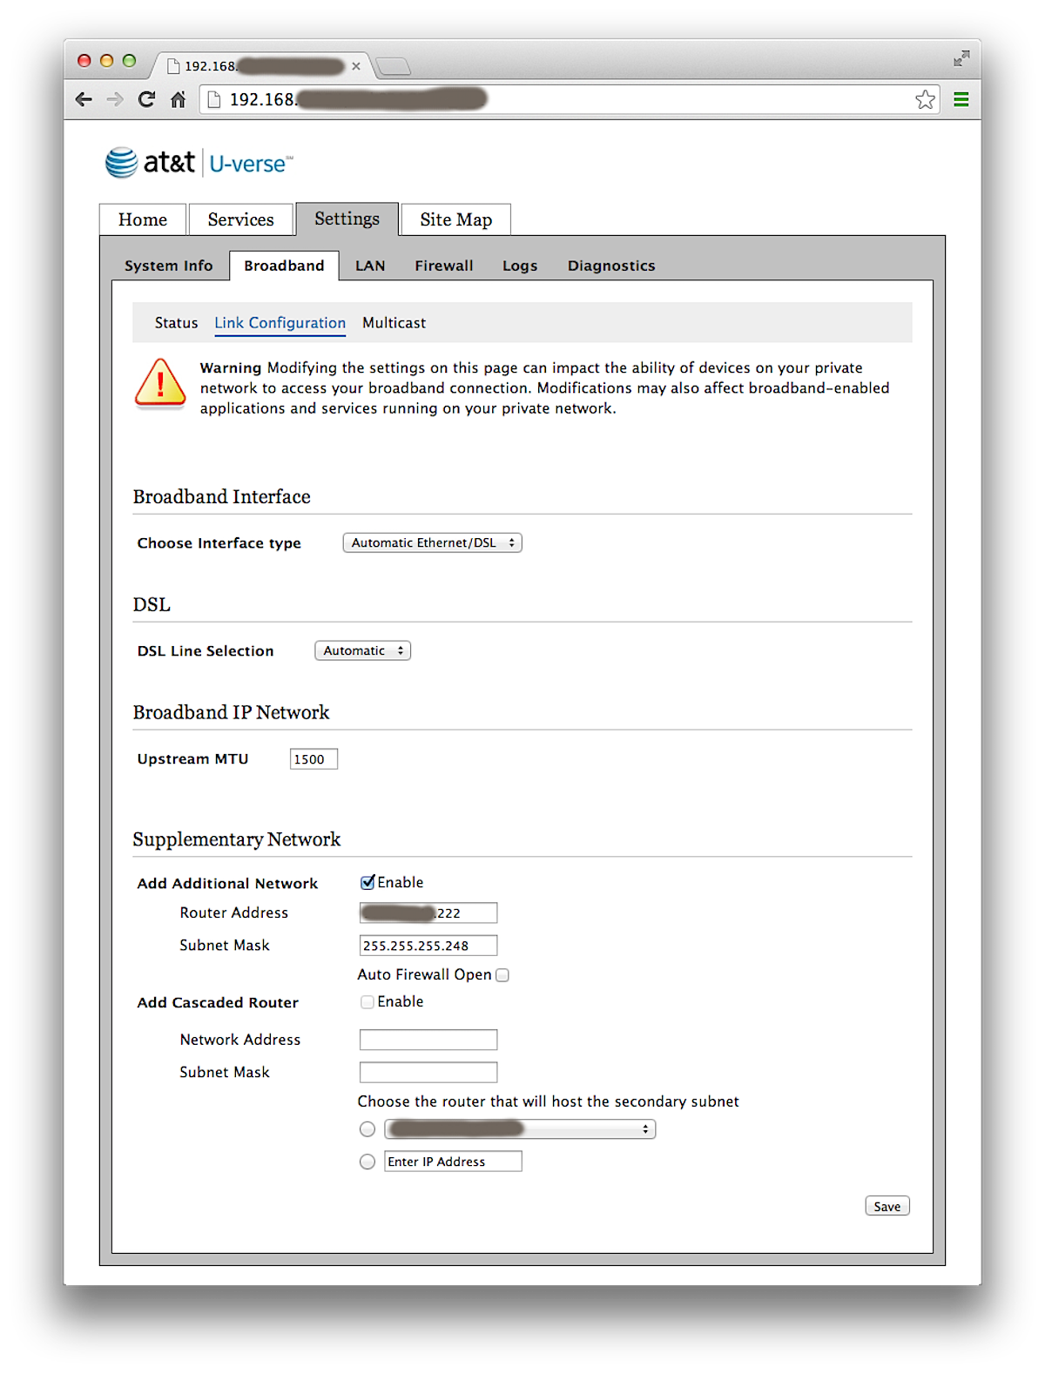1045x1374 pixels.
Task: Switch to the Firewall tab
Action: click(443, 266)
